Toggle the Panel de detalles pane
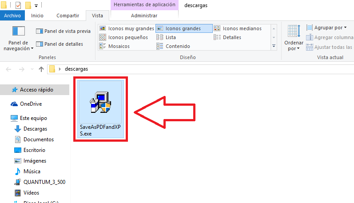 (60, 44)
